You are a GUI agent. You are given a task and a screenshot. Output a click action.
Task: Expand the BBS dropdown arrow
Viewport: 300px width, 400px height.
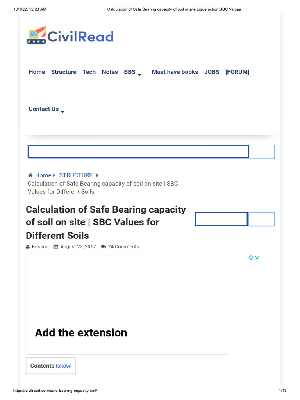point(139,75)
